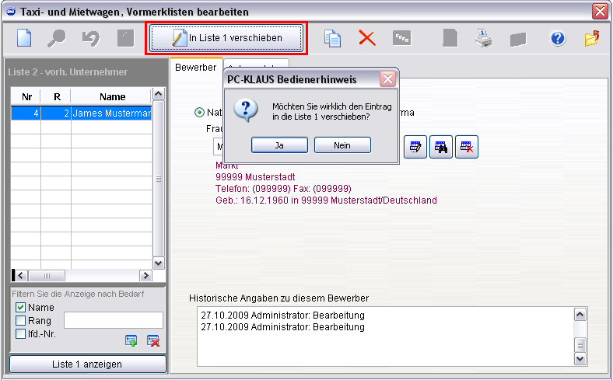Viewport: 613px width, 380px height.
Task: Enable the lfd.-Nr. filter checkbox
Action: click(x=21, y=334)
